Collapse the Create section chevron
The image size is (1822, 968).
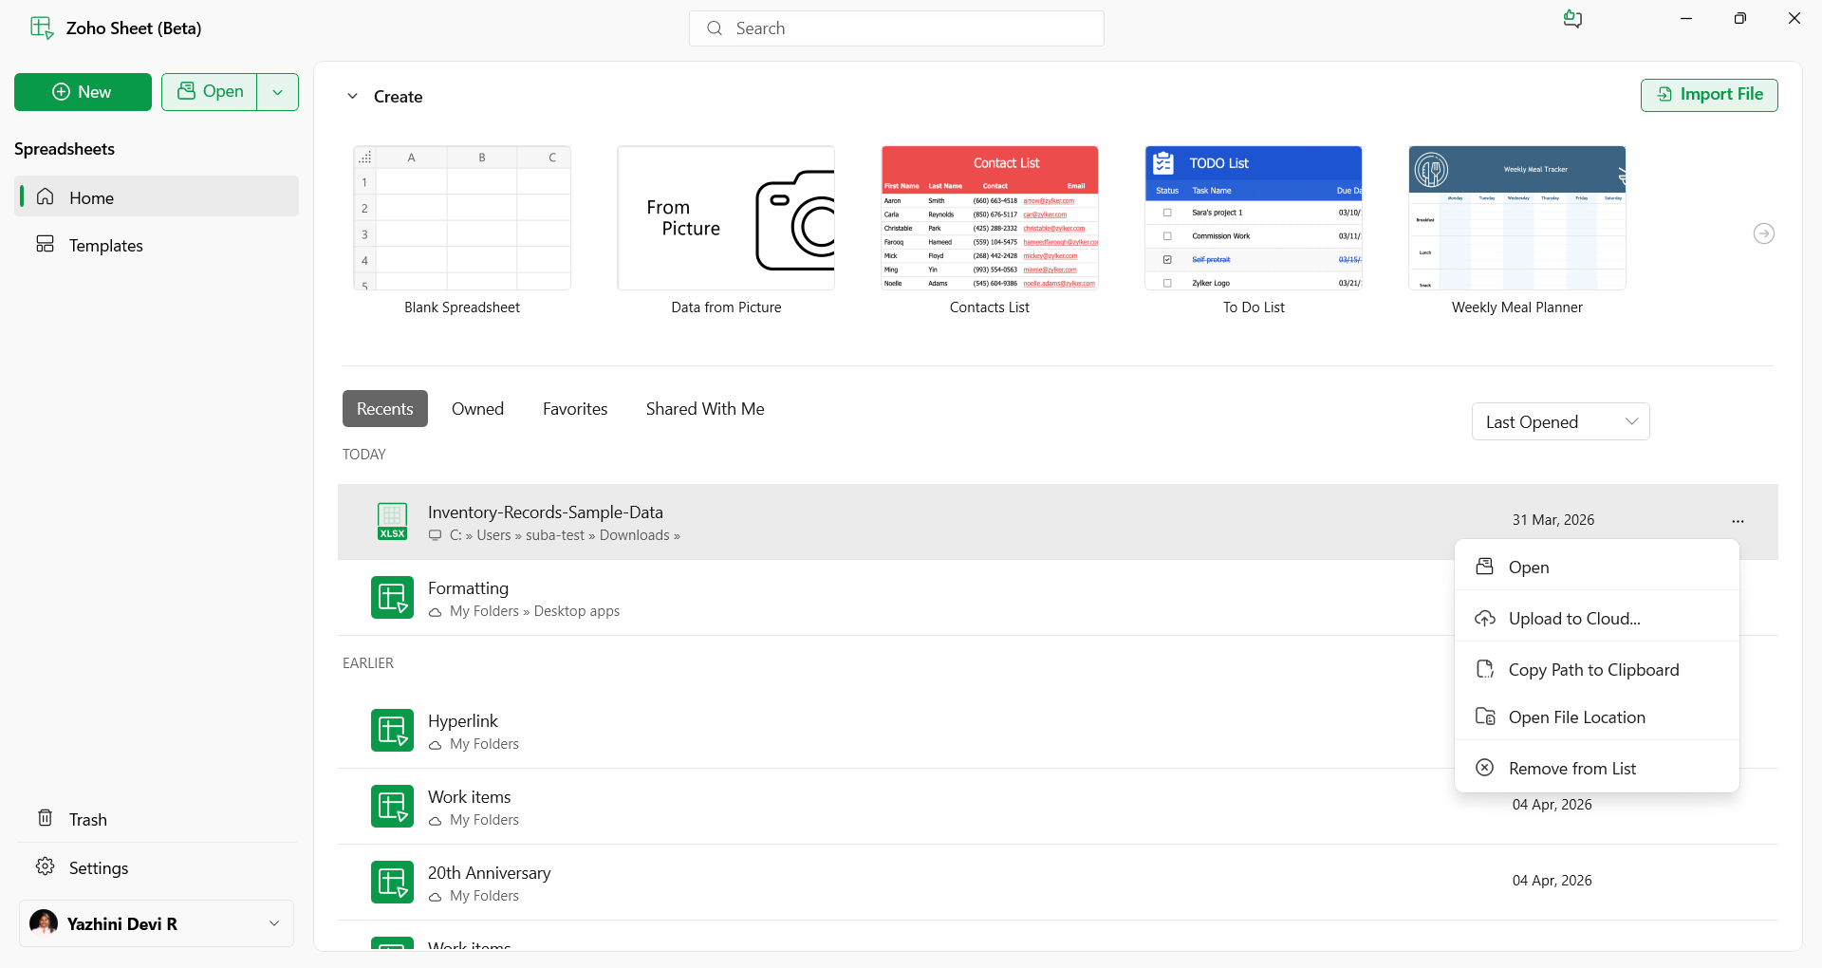coord(352,97)
